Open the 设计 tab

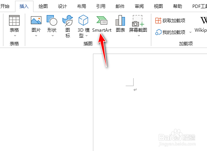(62, 6)
